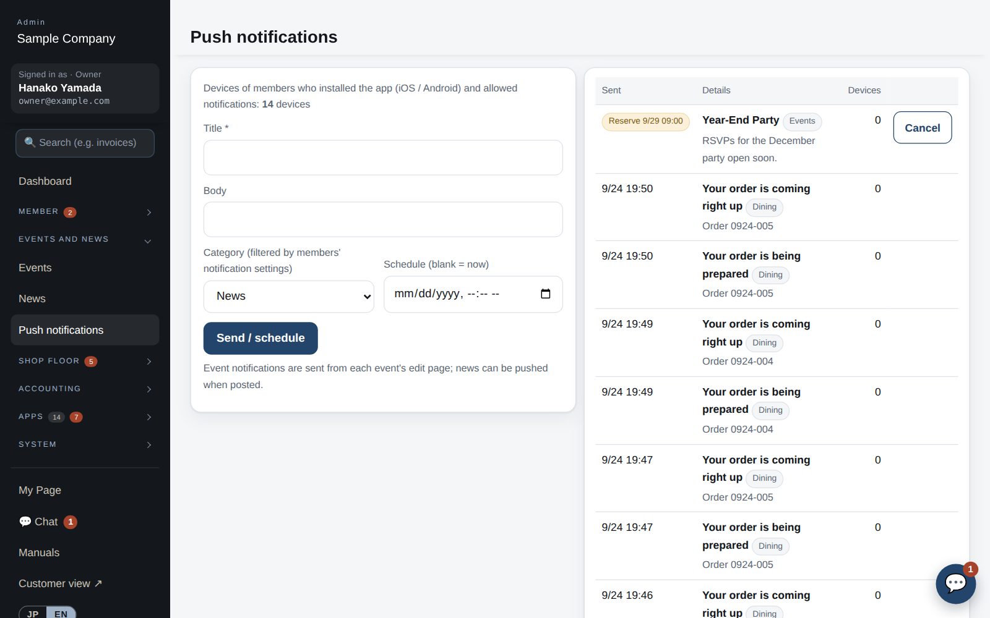Collapse the EVENTS AND NEWS section
This screenshot has height=618, width=990.
85,240
